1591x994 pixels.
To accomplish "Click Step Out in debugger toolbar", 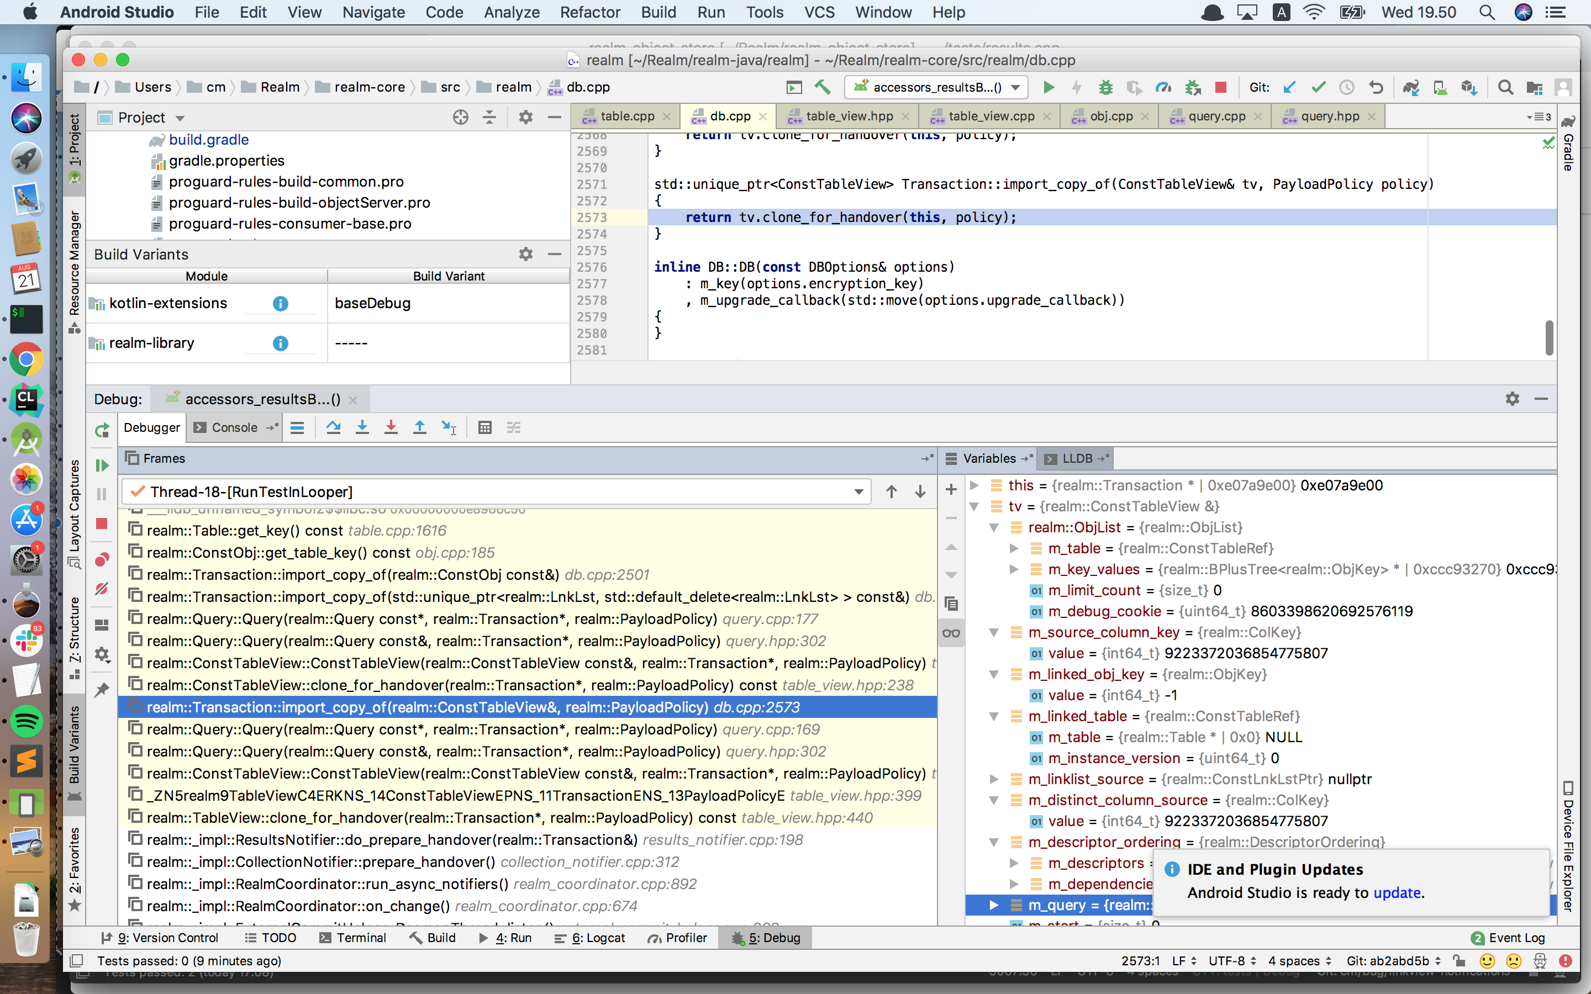I will 419,428.
